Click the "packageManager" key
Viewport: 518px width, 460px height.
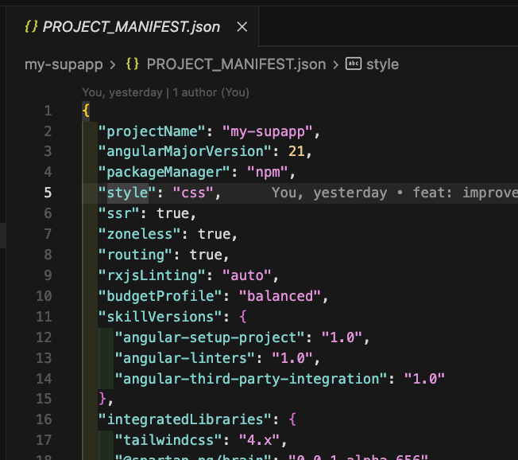point(164,172)
